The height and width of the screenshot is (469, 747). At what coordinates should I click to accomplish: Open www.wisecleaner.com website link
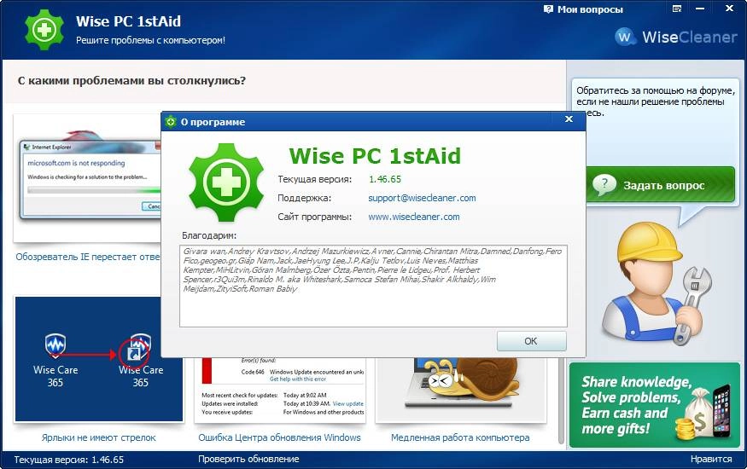[413, 217]
